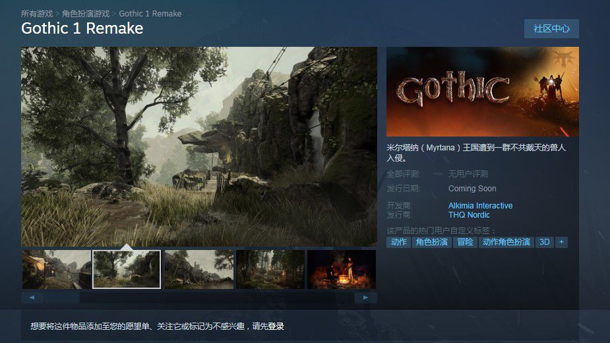Click the Gothic 1 Remake page title
610x343 pixels.
pos(82,28)
